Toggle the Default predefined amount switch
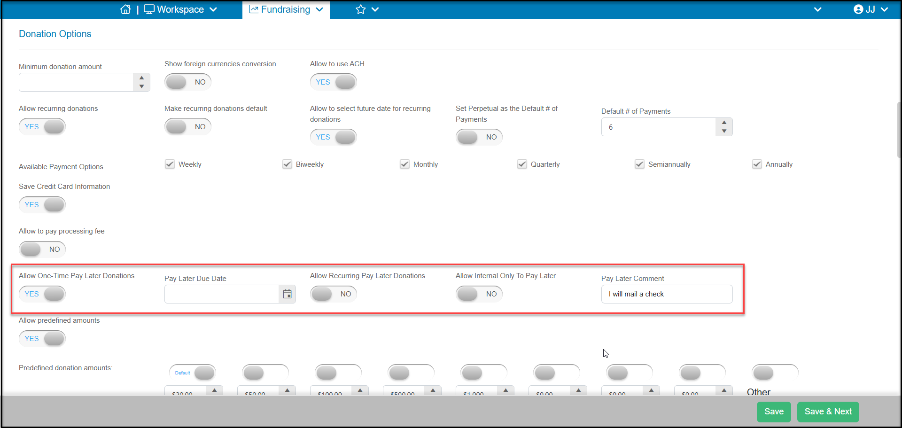The width and height of the screenshot is (902, 428). (193, 373)
